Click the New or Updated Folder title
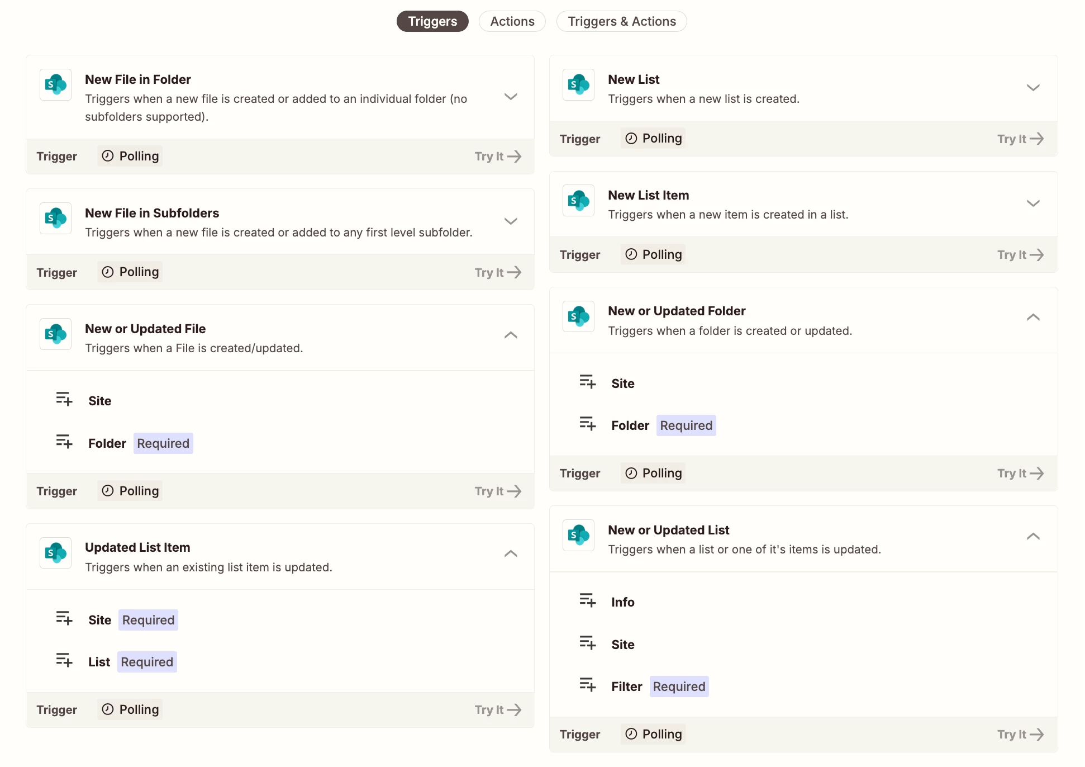This screenshot has width=1085, height=767. tap(677, 311)
